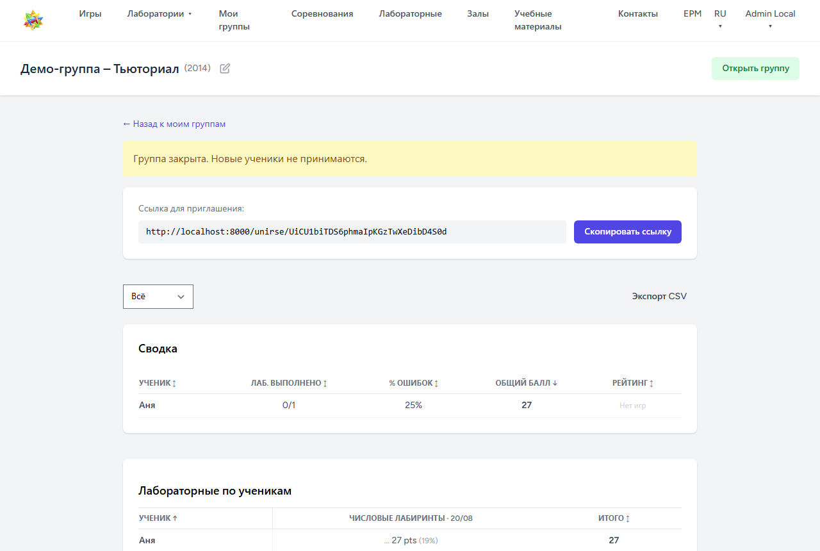Sort summary by Общий балл
This screenshot has height=551, width=820.
click(x=527, y=383)
